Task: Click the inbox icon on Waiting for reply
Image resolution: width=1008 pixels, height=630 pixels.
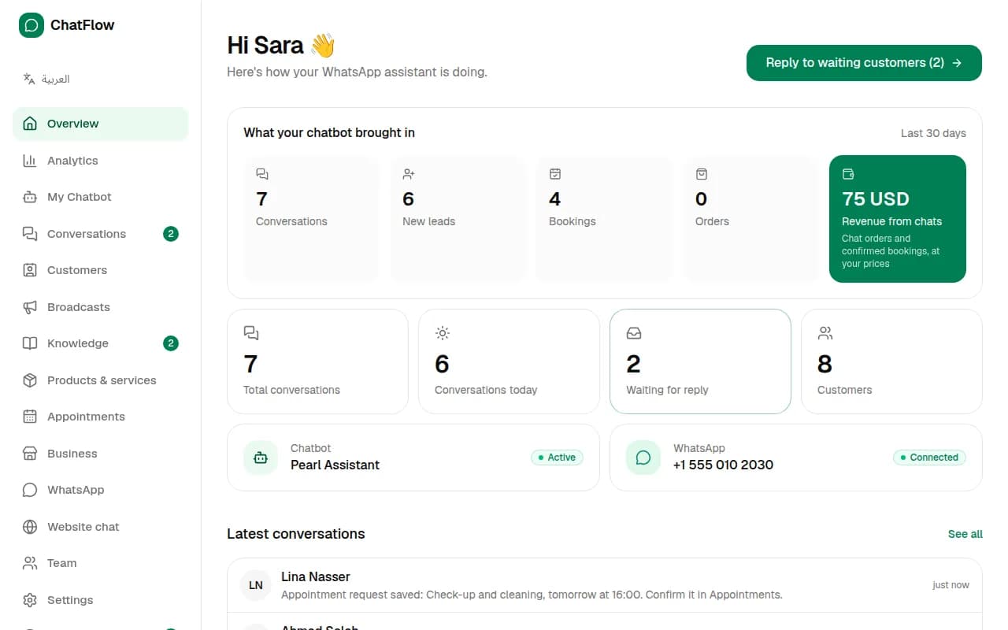Action: [x=634, y=333]
